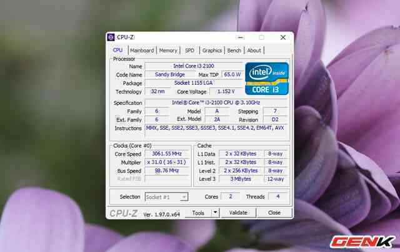Click the Intel Core i3 logo badge

click(267, 79)
